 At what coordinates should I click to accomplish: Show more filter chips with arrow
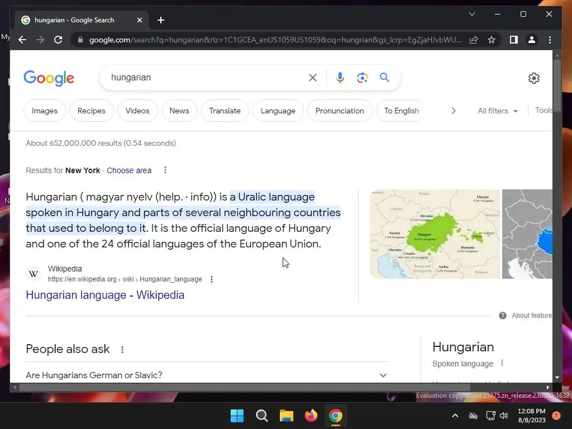pyautogui.click(x=454, y=111)
